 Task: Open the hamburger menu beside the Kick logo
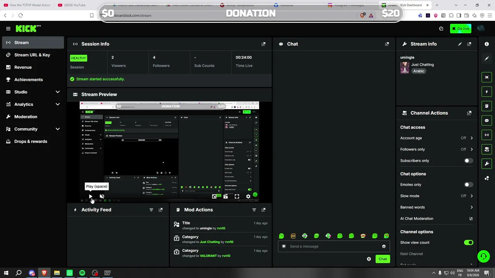(x=8, y=29)
